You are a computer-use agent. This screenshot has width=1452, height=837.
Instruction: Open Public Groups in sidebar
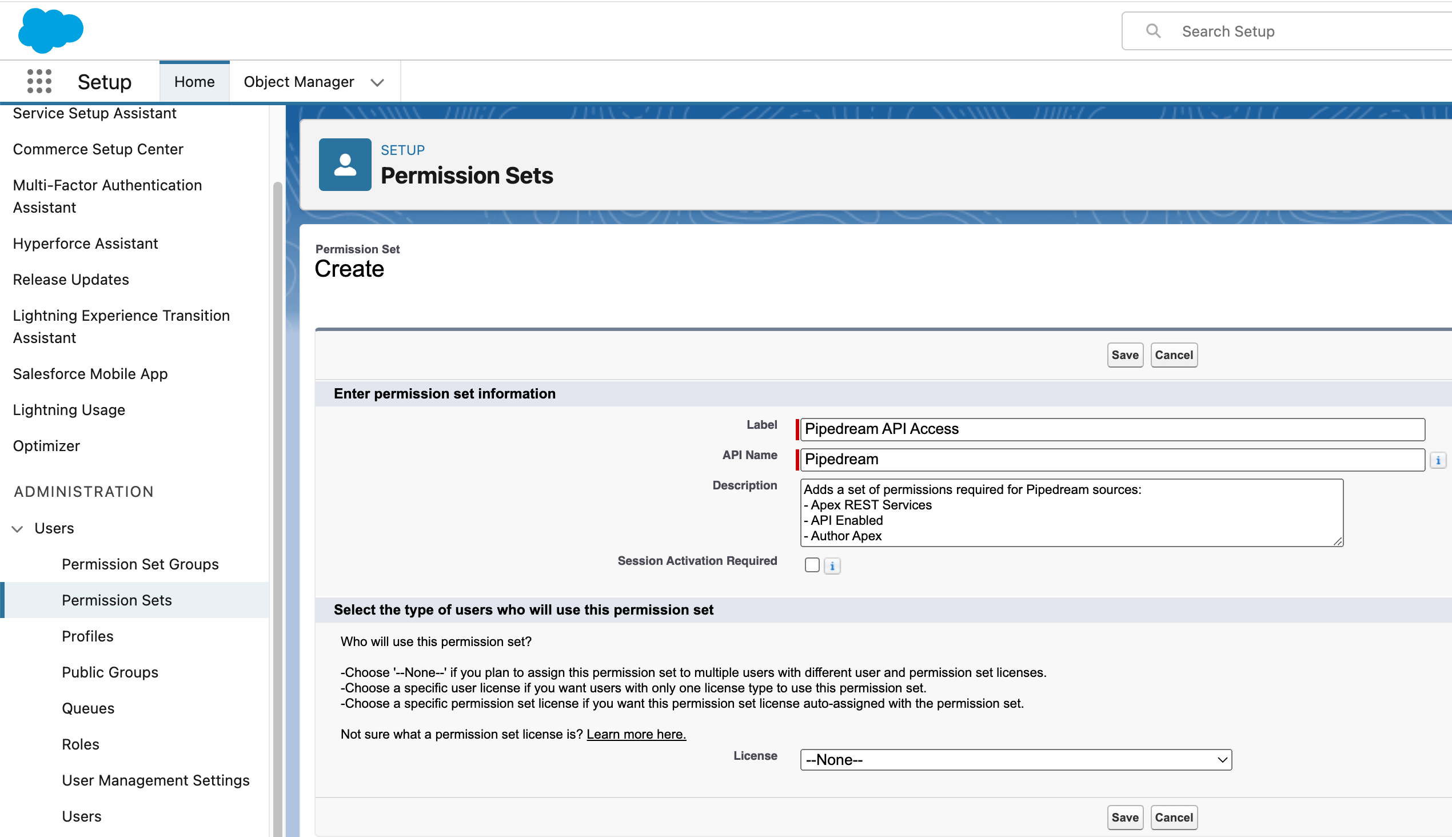pyautogui.click(x=110, y=672)
